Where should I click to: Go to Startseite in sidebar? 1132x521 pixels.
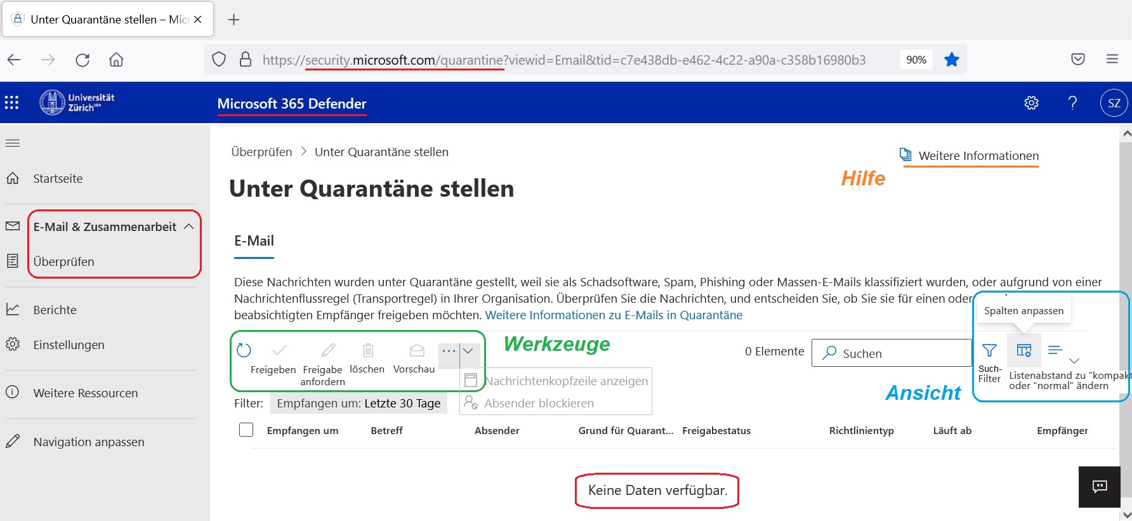tap(58, 178)
